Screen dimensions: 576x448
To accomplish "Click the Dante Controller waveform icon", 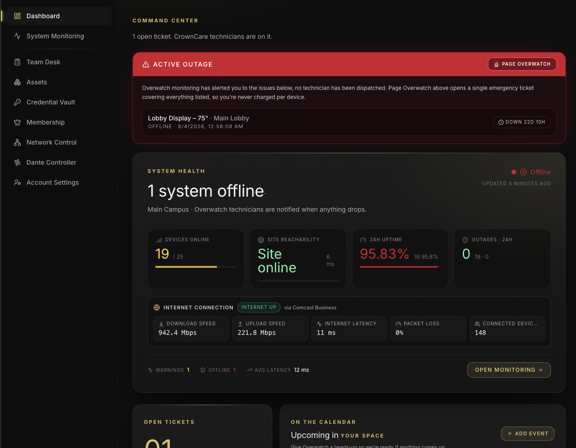I will point(17,162).
